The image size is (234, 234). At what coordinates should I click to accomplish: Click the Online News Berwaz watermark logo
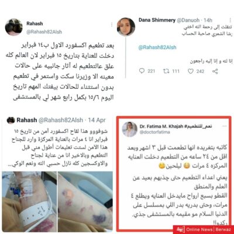(203, 229)
